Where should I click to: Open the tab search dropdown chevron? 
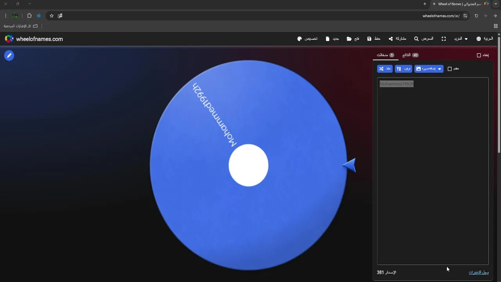(x=496, y=4)
